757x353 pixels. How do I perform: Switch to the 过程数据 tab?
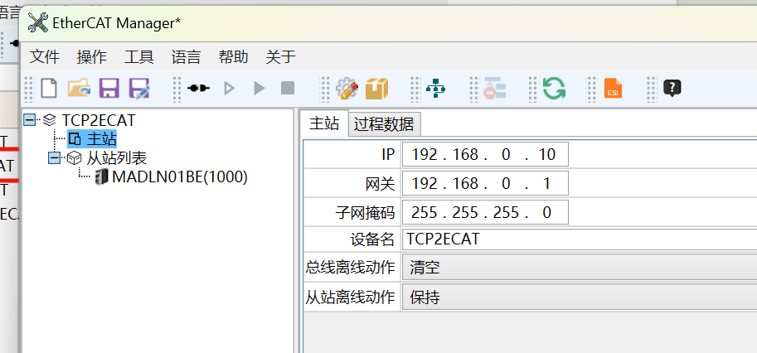(384, 125)
